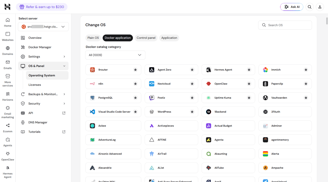328x182 pixels.
Task: Go to Domains in the left rail
Action: click(x=8, y=50)
